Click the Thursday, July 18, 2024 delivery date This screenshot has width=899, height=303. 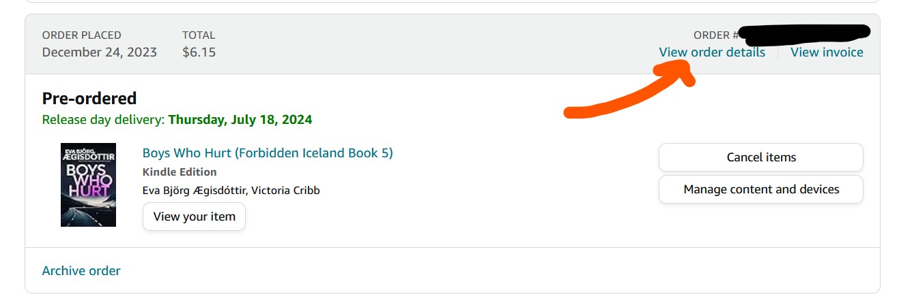pyautogui.click(x=240, y=120)
